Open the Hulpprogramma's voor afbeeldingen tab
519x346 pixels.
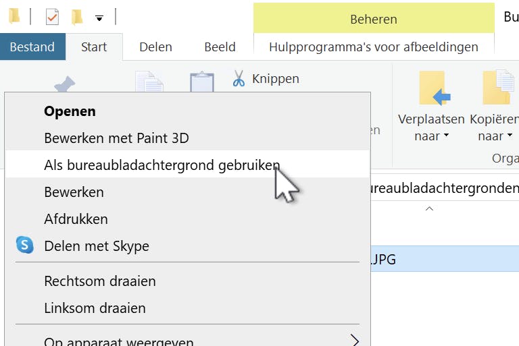pos(373,47)
